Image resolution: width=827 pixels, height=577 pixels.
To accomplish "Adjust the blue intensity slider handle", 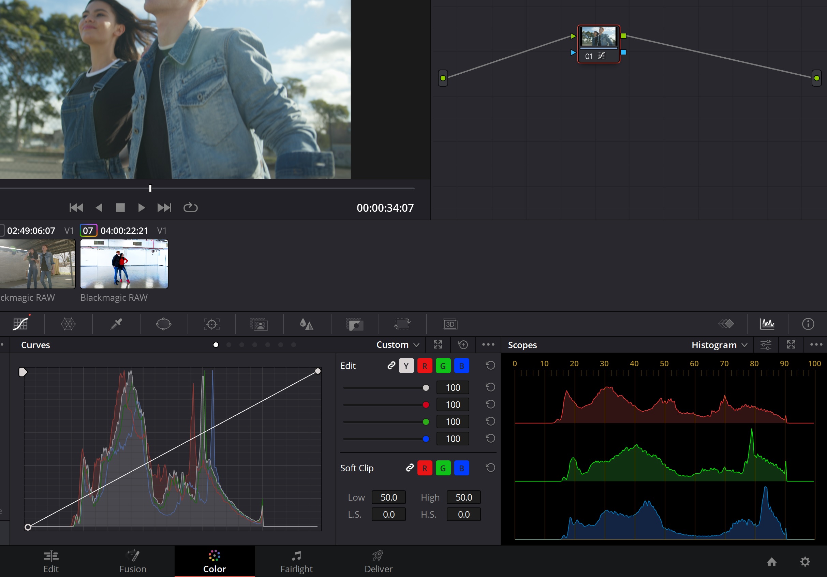I will (x=426, y=439).
